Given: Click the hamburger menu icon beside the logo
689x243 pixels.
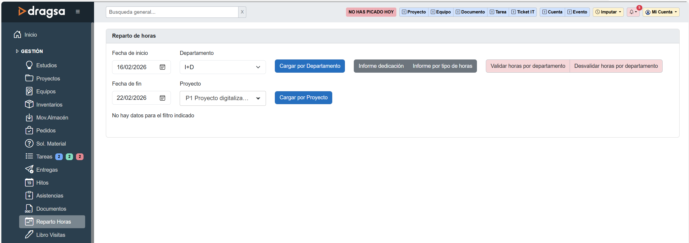Looking at the screenshot, I should click(x=78, y=12).
